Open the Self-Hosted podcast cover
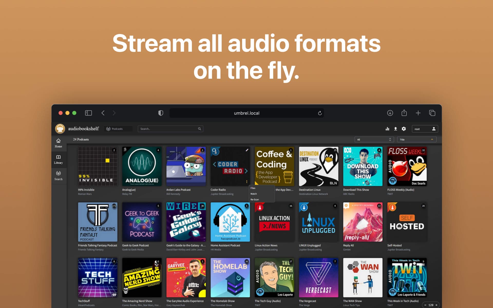Screen dimensions: 493x308 point(407,222)
